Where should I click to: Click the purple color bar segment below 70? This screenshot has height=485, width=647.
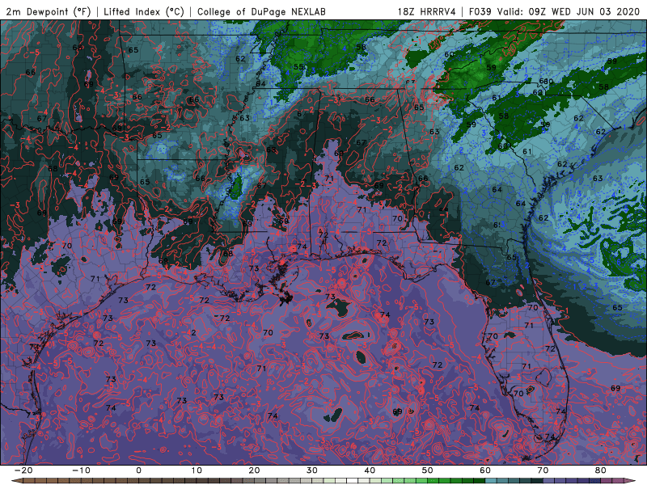pos(549,481)
